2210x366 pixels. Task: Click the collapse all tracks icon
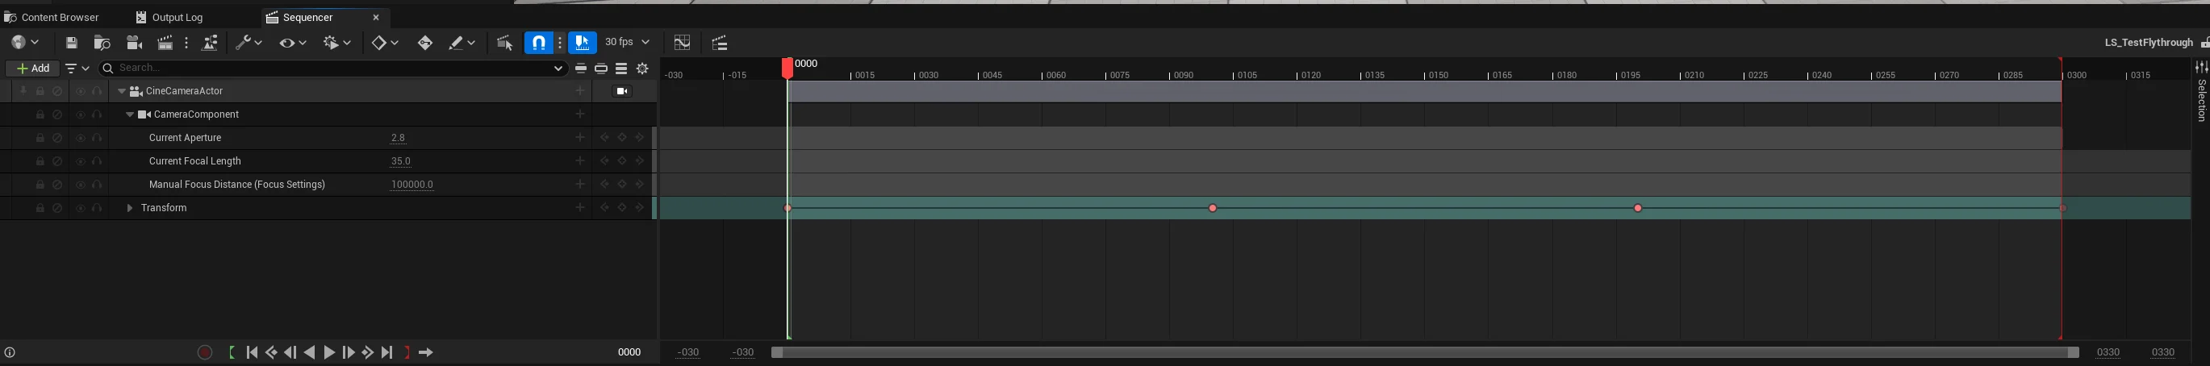coord(581,69)
